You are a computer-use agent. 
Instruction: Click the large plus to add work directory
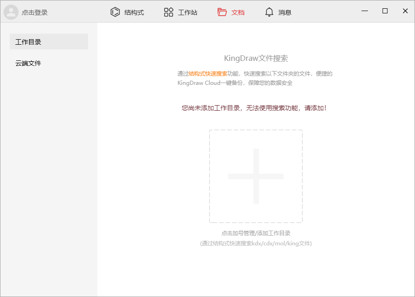[x=256, y=176]
